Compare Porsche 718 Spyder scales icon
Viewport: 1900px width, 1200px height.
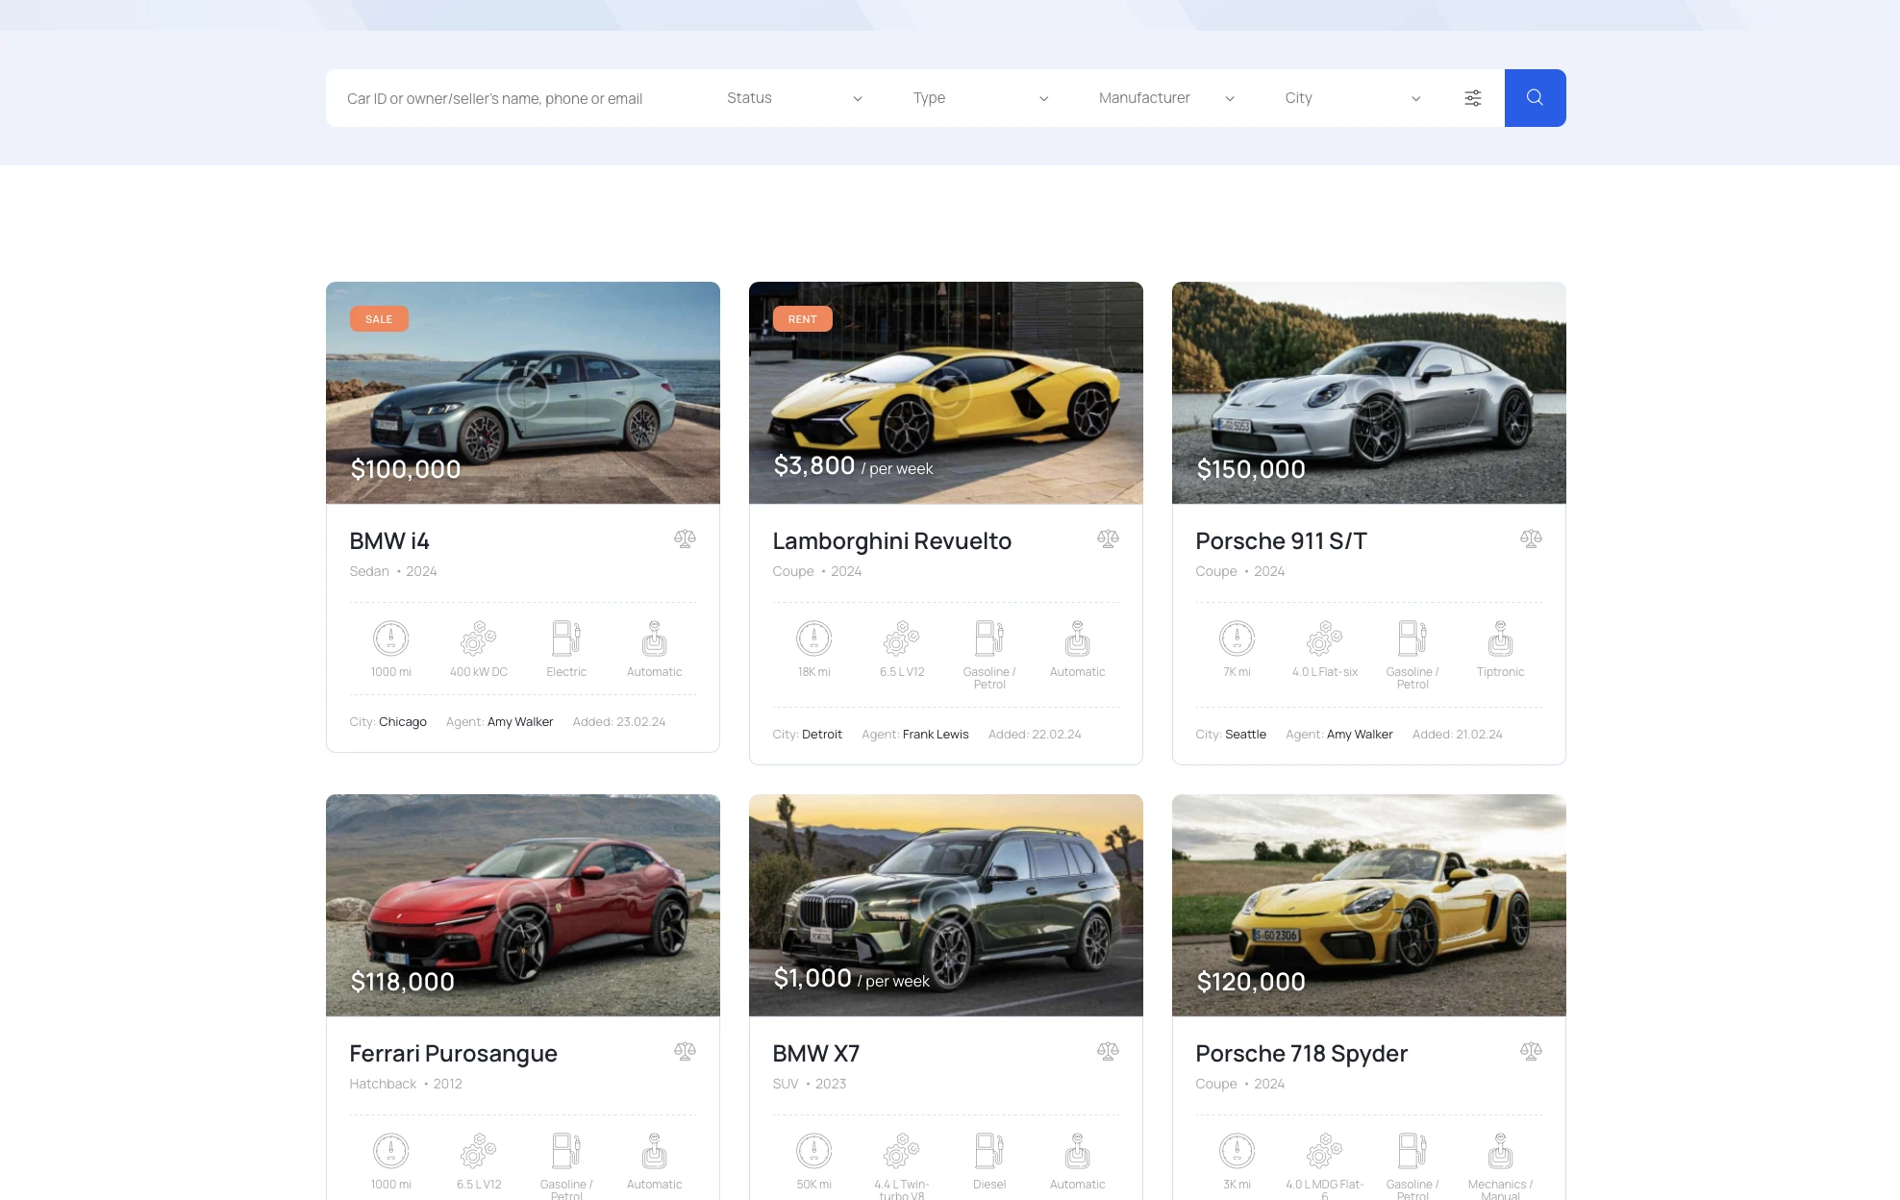(1531, 1052)
